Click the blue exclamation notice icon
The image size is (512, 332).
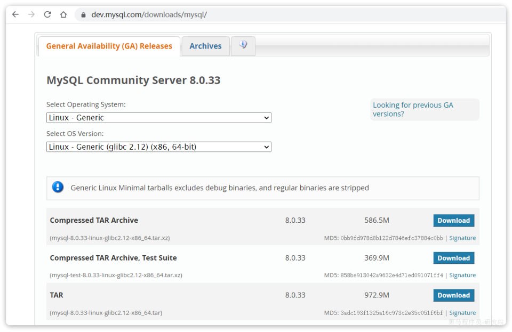(58, 187)
